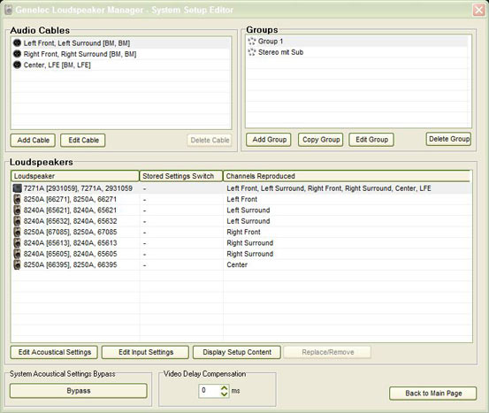Screen dimensions: 489x413
Task: Add a new audio cable
Action: [33, 140]
